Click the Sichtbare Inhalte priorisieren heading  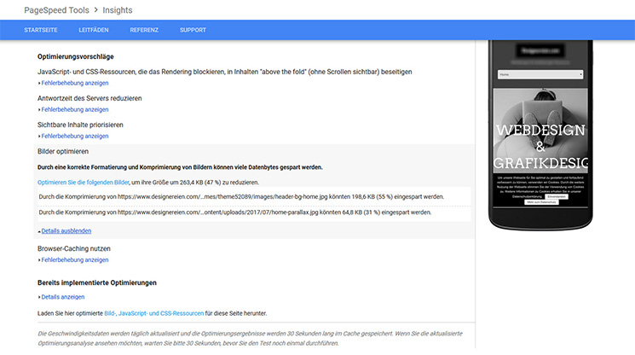coord(80,125)
